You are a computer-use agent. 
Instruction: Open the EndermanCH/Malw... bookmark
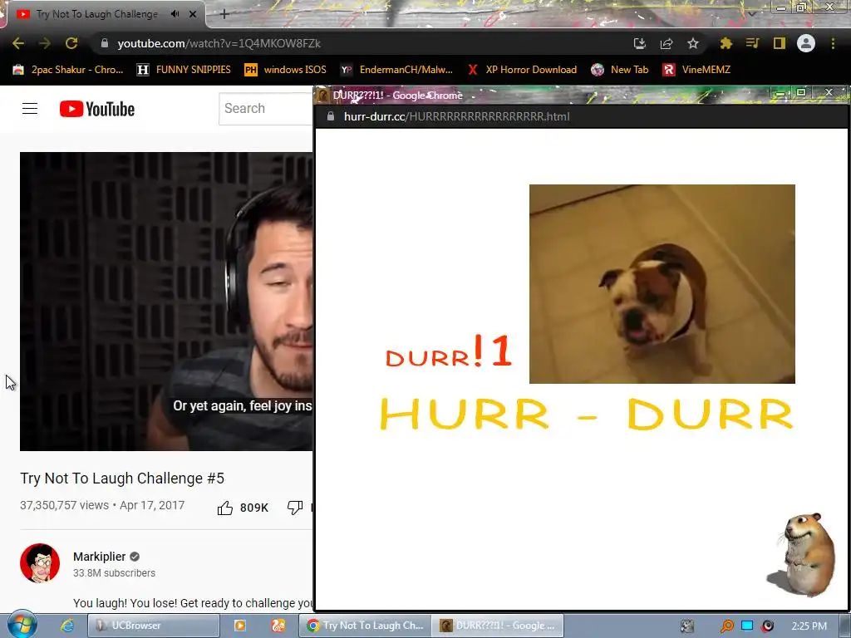[396, 70]
